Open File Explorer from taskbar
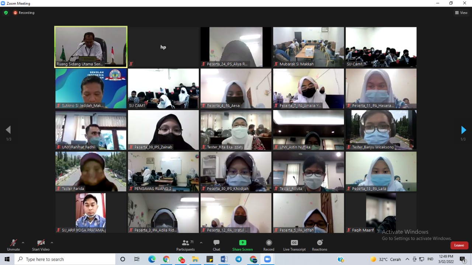This screenshot has width=472, height=265. pos(195,259)
